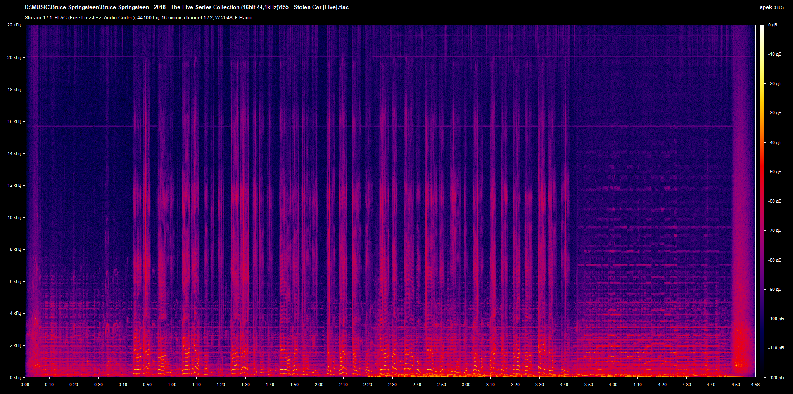Click the 1:50 time axis marker
Screen dimensions: 793x394
pyautogui.click(x=294, y=385)
